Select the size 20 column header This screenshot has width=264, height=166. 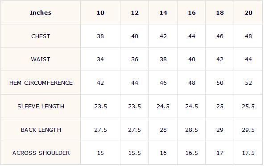(248, 13)
